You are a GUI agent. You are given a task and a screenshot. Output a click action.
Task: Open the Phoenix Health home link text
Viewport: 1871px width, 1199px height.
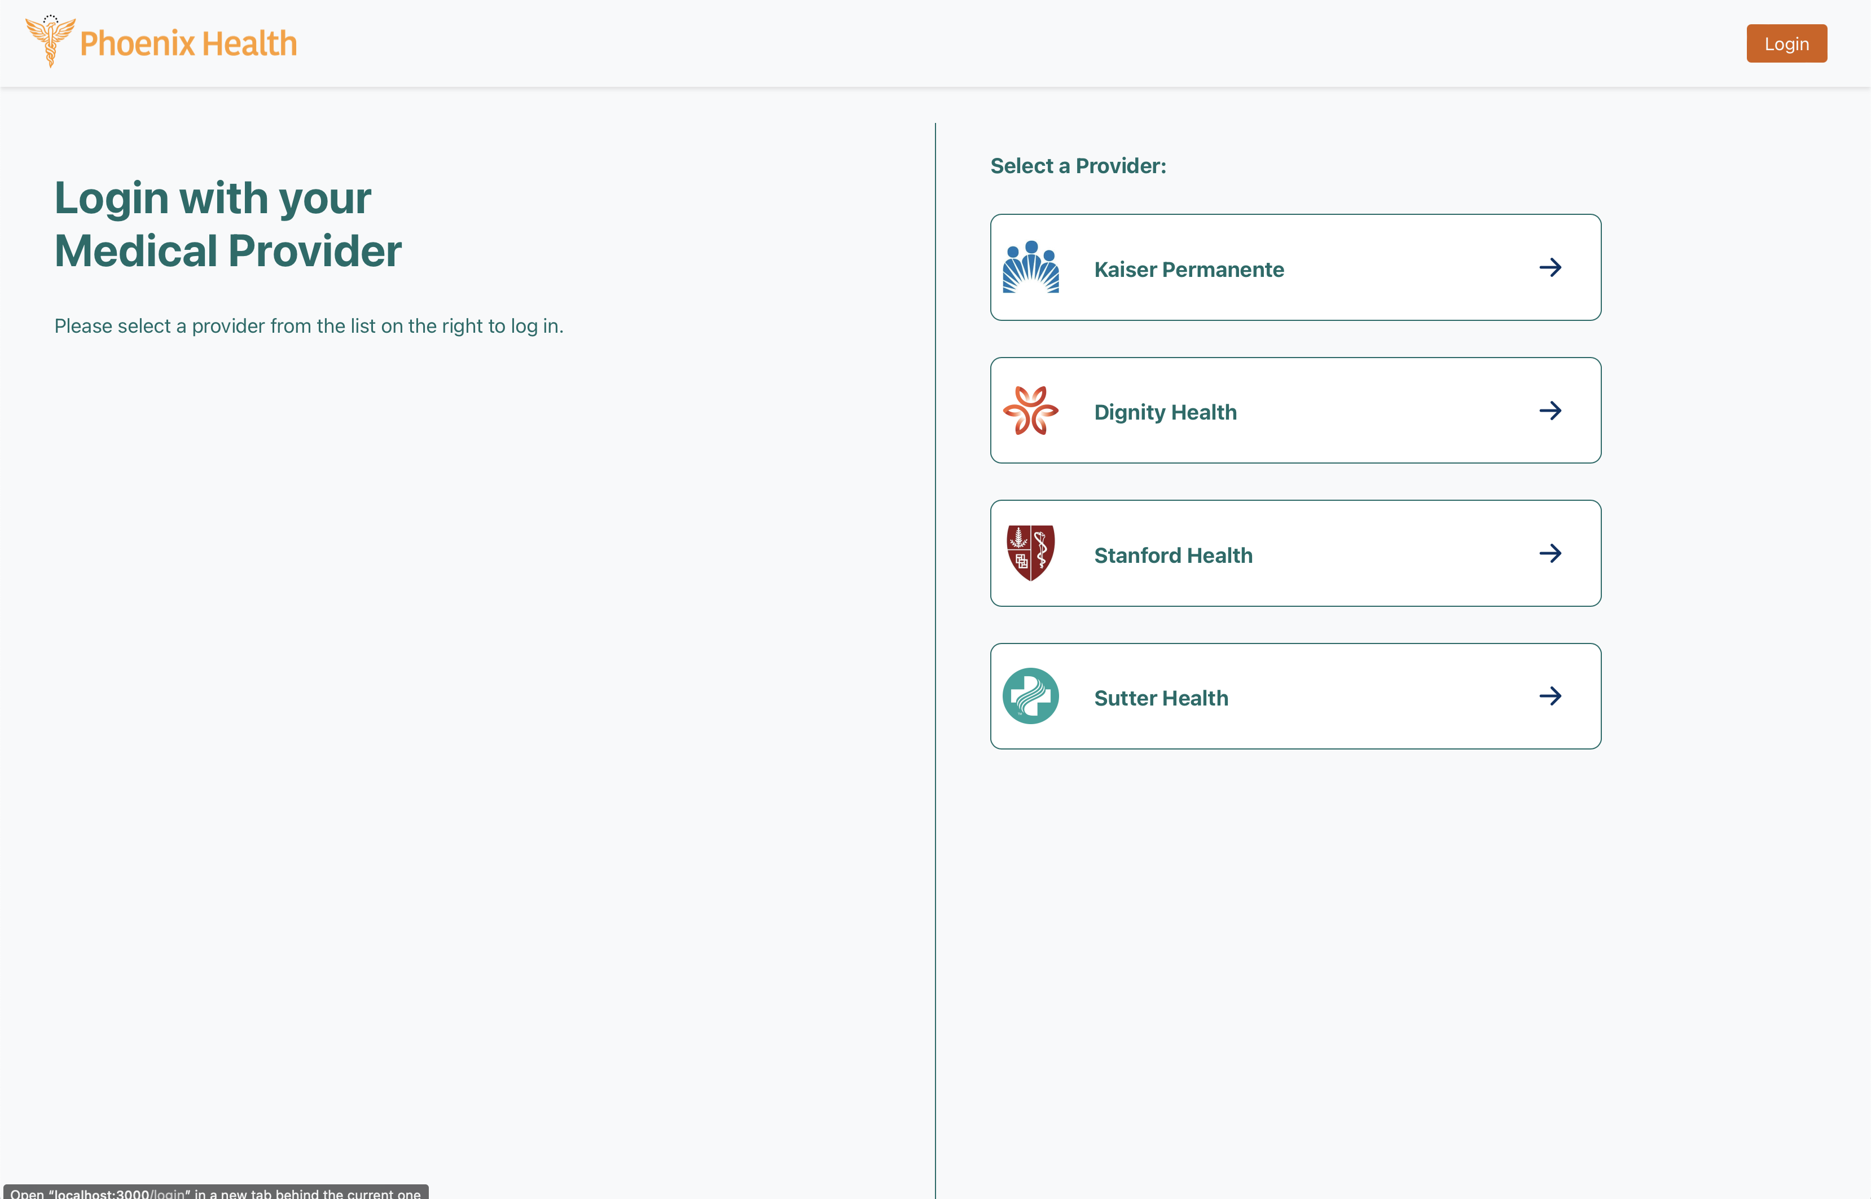coord(188,43)
